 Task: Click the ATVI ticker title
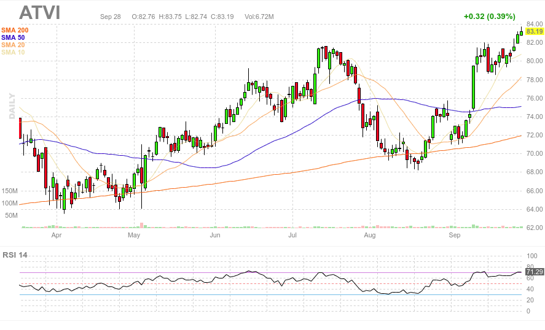pyautogui.click(x=39, y=12)
